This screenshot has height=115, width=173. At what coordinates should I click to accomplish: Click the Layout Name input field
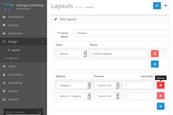click(x=120, y=33)
